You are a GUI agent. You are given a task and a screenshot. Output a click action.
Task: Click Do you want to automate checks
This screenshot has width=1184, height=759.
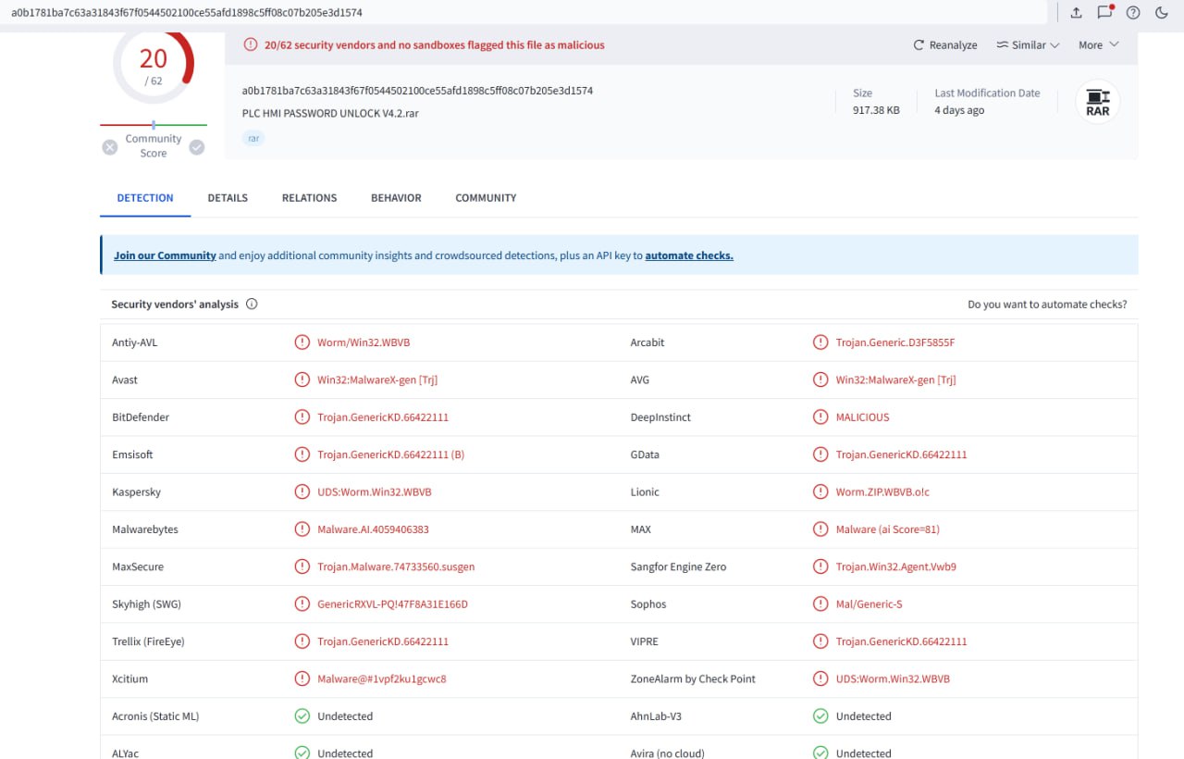(x=1047, y=304)
